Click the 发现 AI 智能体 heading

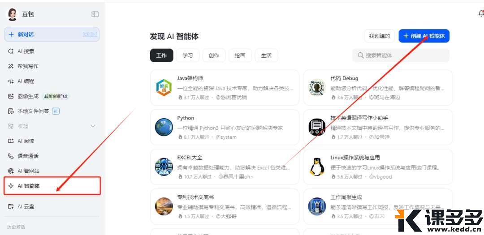174,36
